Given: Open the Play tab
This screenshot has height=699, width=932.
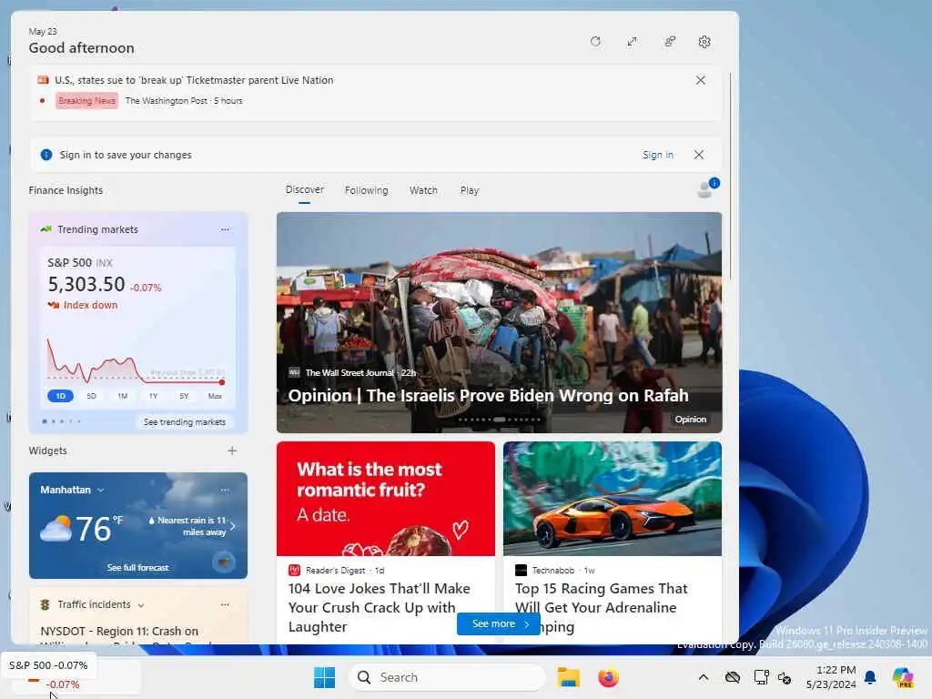Looking at the screenshot, I should click(469, 190).
